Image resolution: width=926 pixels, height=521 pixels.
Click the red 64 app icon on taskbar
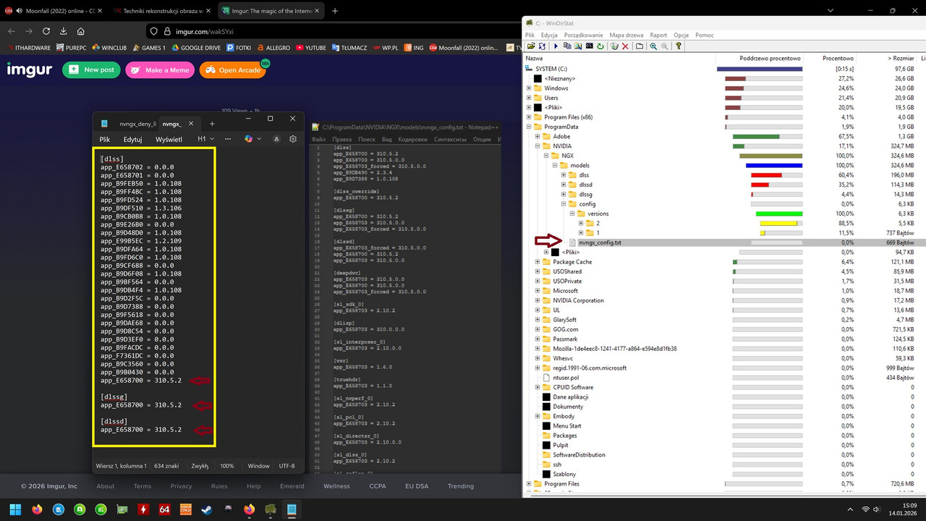pyautogui.click(x=164, y=509)
